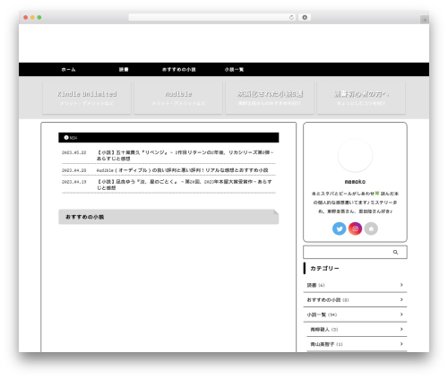448x379 pixels.
Task: Click the nanoko profile avatar
Action: [355, 156]
